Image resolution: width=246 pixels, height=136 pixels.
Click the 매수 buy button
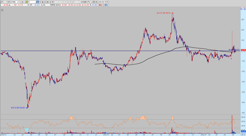coord(101,5)
